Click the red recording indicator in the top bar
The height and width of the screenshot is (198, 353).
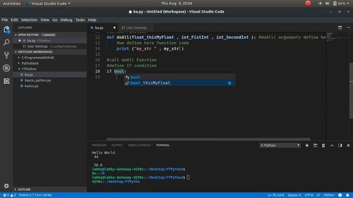click(x=308, y=3)
